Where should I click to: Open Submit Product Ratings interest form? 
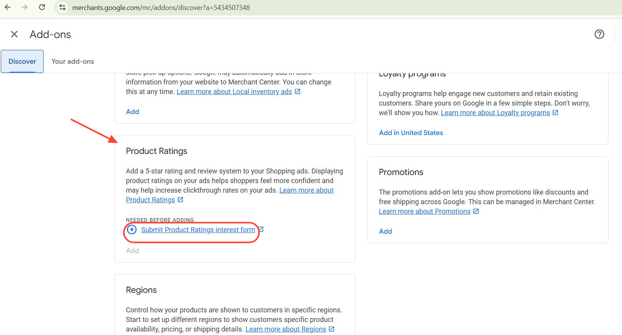tap(198, 230)
